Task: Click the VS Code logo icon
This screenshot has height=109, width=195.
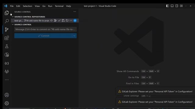Action: 5,6
